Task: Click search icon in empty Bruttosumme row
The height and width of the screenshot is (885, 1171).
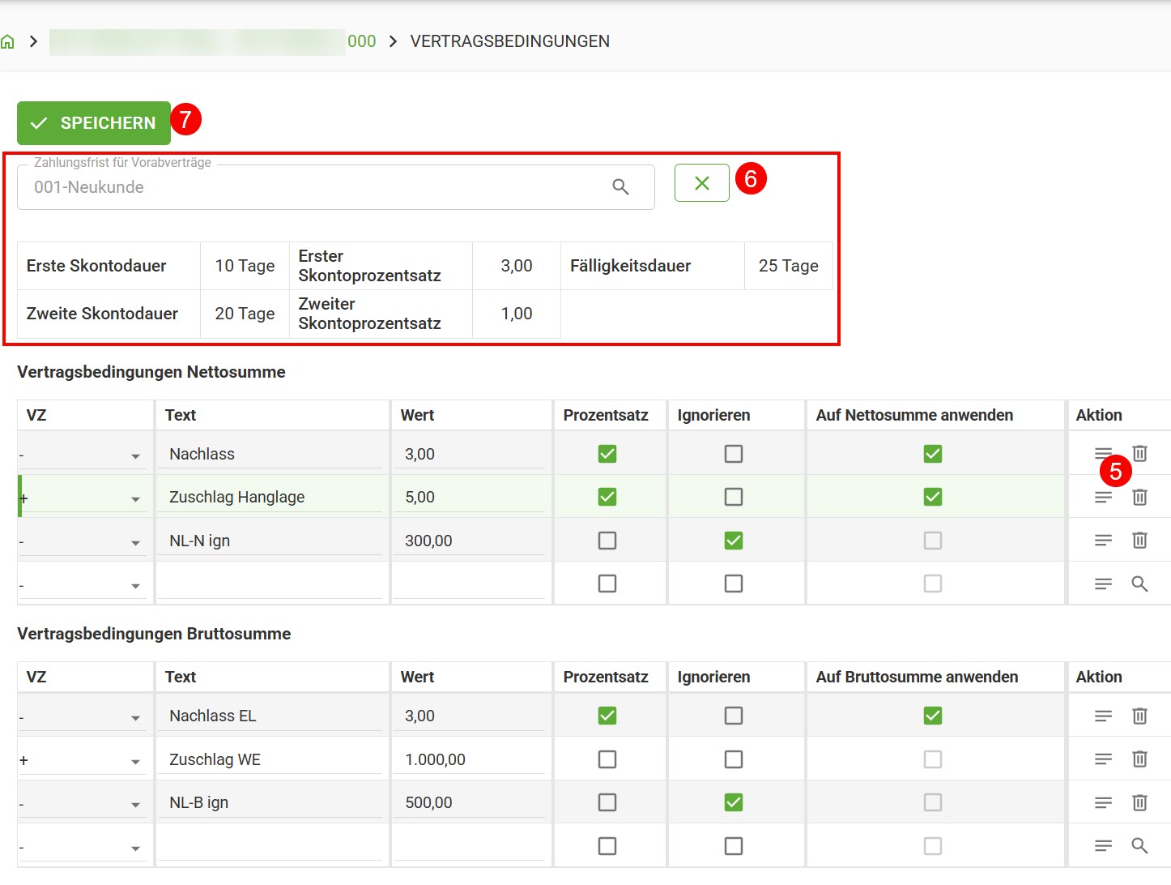Action: point(1139,845)
